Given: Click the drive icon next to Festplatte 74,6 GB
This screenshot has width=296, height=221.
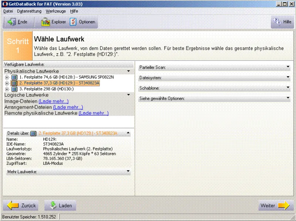Looking at the screenshot, I should pyautogui.click(x=14, y=77).
